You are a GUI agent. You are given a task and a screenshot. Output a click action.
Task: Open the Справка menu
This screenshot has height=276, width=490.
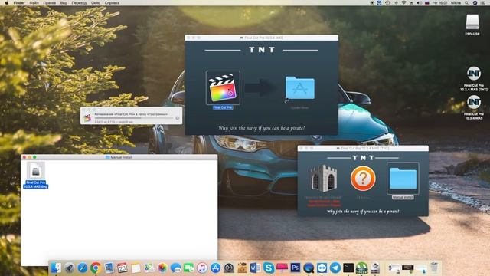(112, 3)
